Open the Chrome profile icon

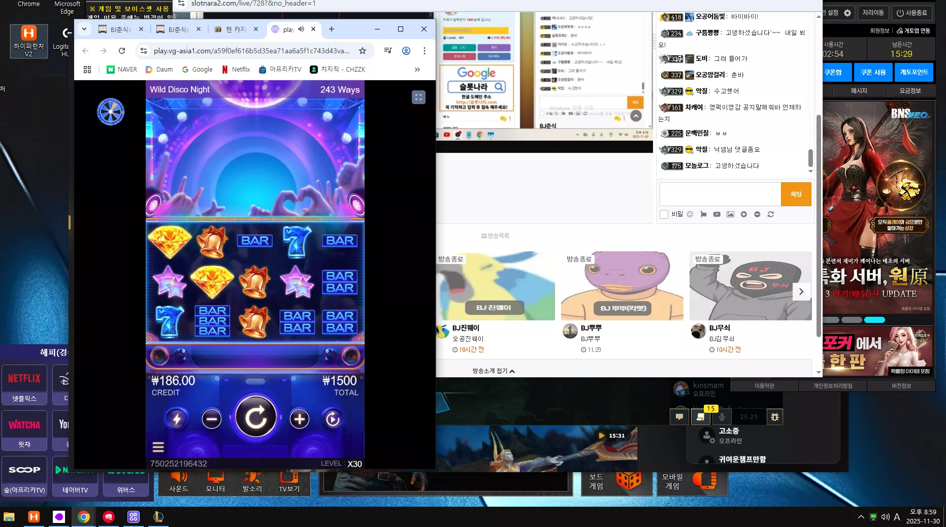pyautogui.click(x=406, y=51)
